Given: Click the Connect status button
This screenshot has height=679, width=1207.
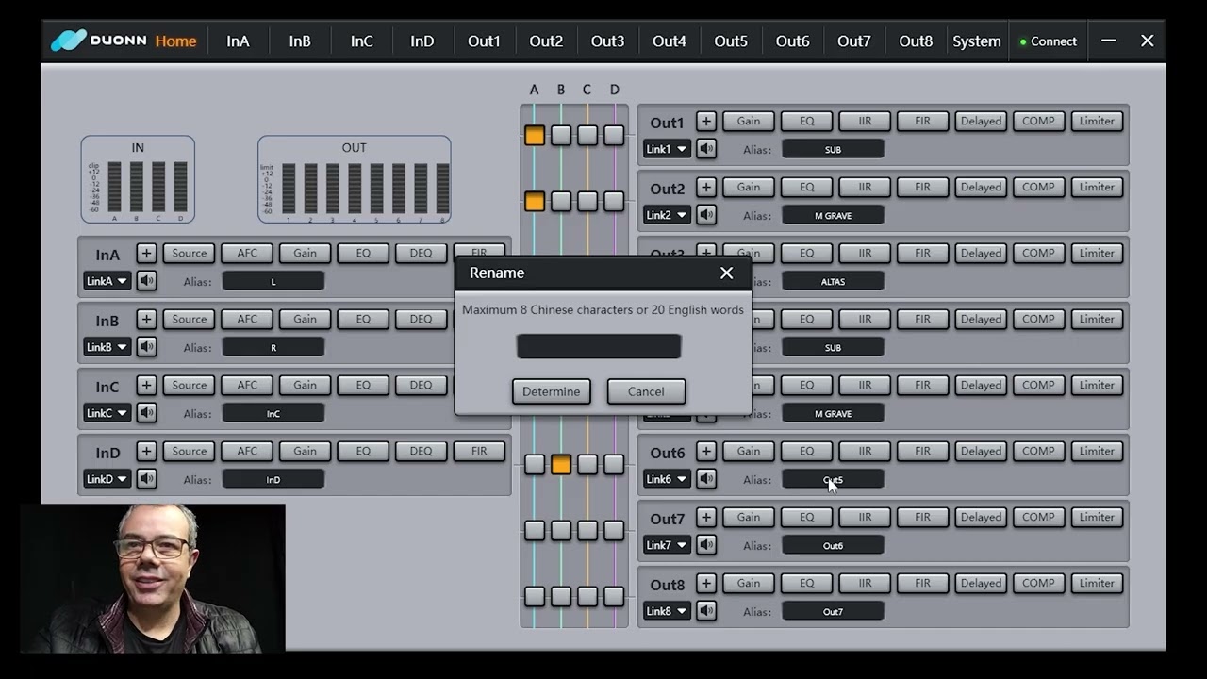Looking at the screenshot, I should click(1048, 41).
